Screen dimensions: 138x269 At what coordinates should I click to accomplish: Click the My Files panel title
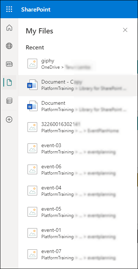39,31
